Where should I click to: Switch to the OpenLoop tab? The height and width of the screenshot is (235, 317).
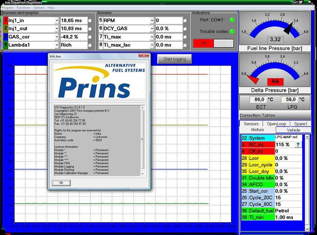click(x=276, y=124)
